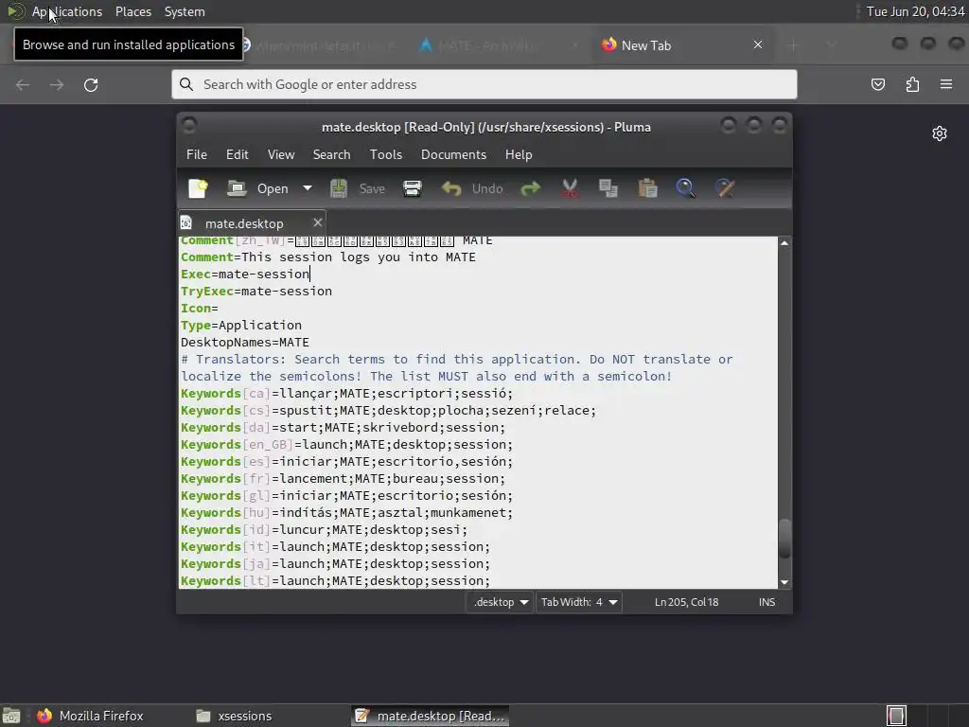Close the mate.desktop tab
The width and height of the screenshot is (969, 727).
pos(318,222)
